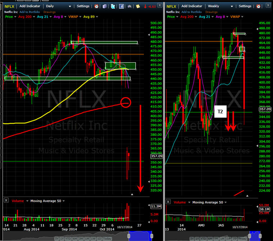
Task: Open Add Indicator in the Weekly chart
Action: pos(192,6)
